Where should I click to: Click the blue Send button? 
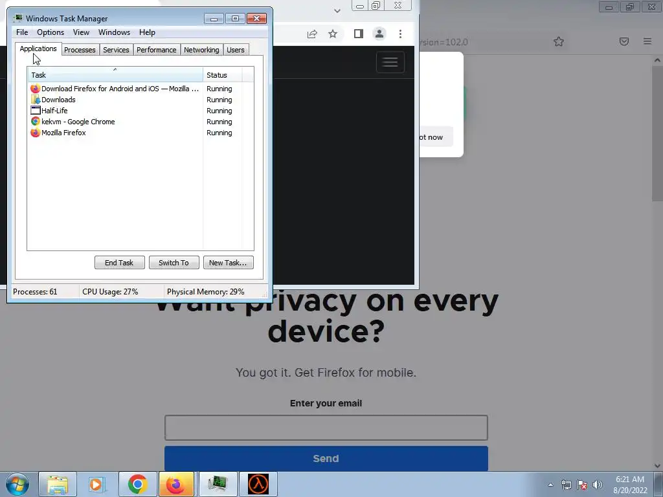[x=326, y=459]
